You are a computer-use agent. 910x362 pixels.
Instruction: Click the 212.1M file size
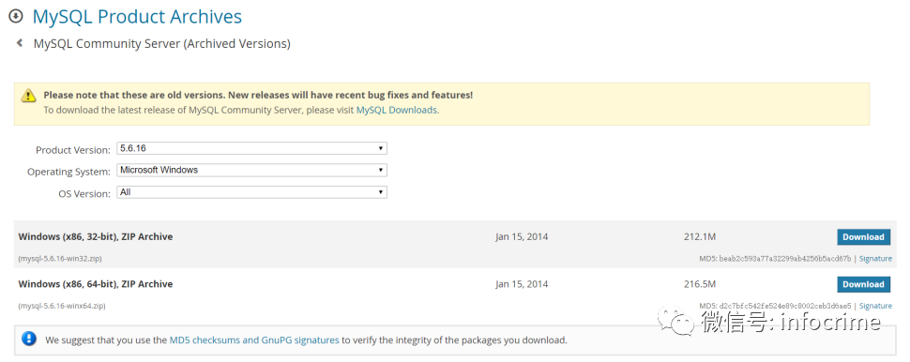700,236
